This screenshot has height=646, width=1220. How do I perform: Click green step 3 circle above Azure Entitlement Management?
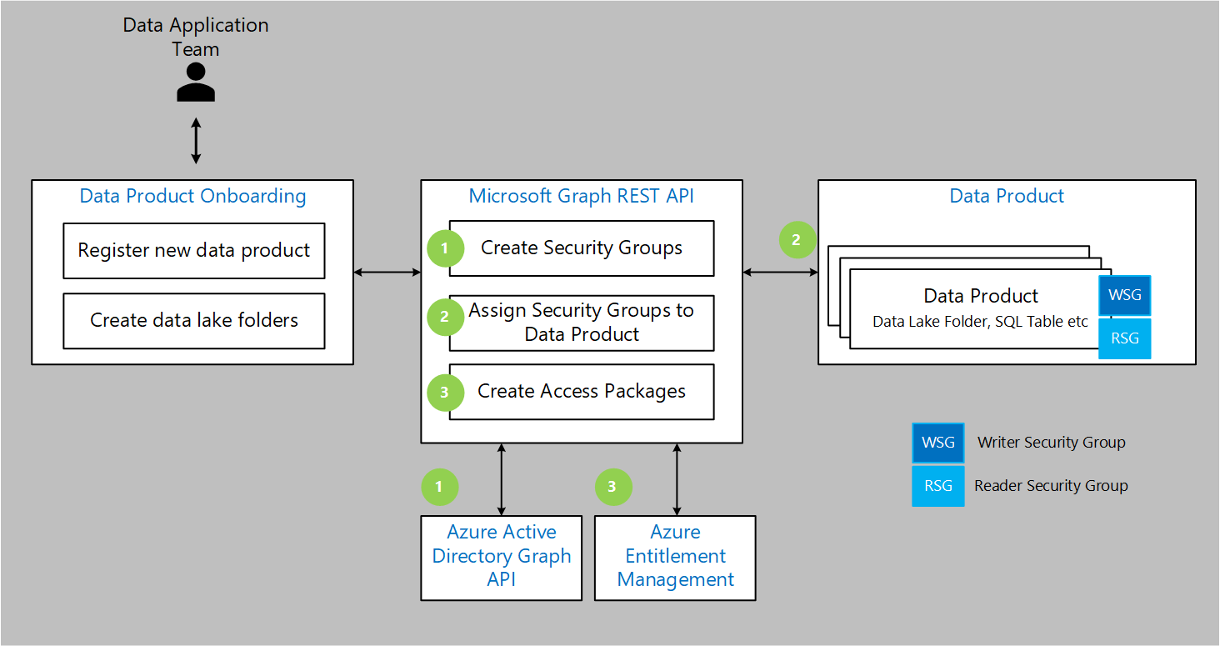[x=613, y=486]
